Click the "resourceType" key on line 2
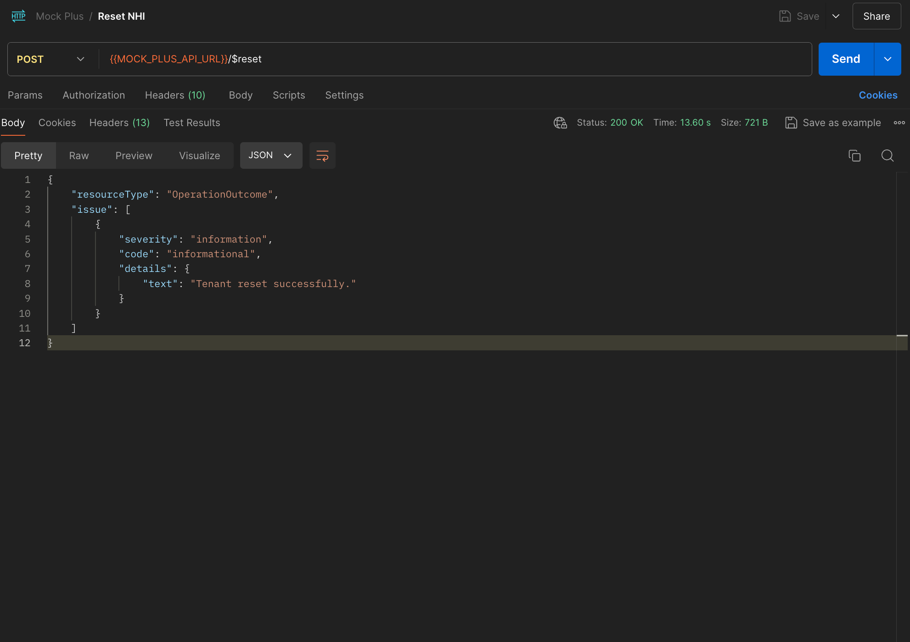 (x=112, y=194)
